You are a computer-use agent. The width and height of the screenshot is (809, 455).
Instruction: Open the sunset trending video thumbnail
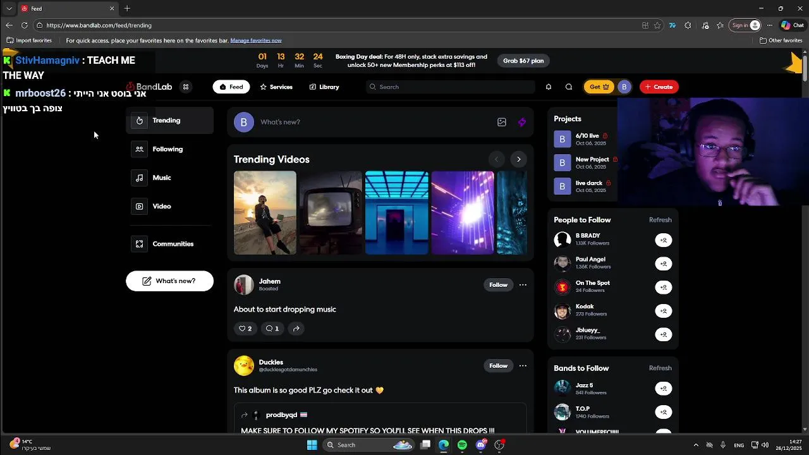tap(265, 213)
